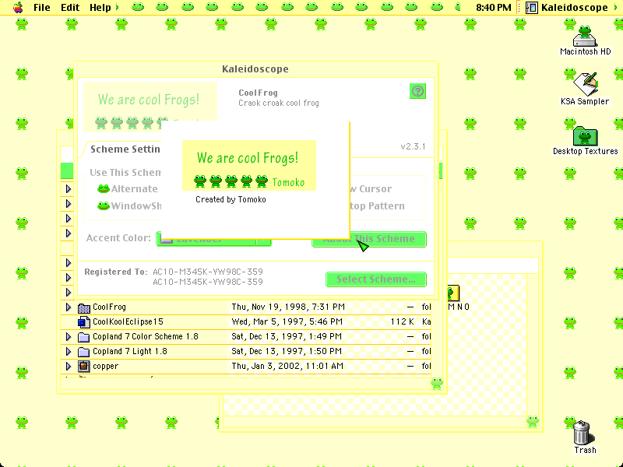Click the 'Created by Tomoko' text

[x=231, y=199]
